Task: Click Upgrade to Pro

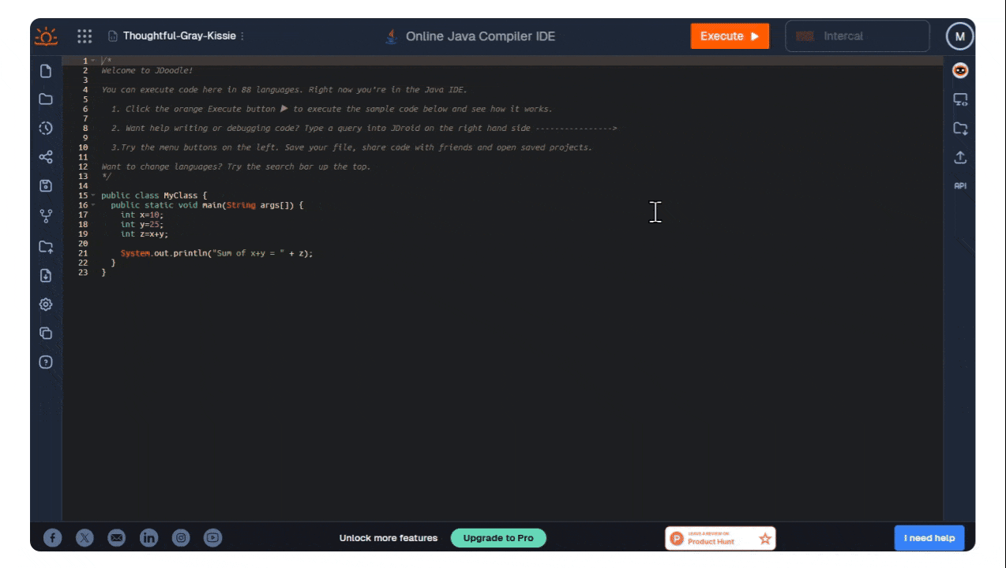Action: click(497, 537)
